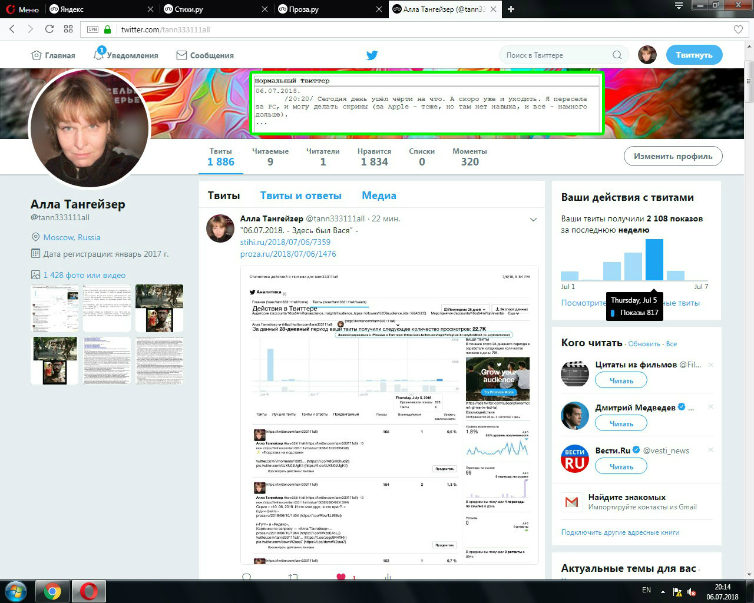The width and height of the screenshot is (754, 603).
Task: Open tweet analytics bar-chart icon
Action: (x=388, y=577)
